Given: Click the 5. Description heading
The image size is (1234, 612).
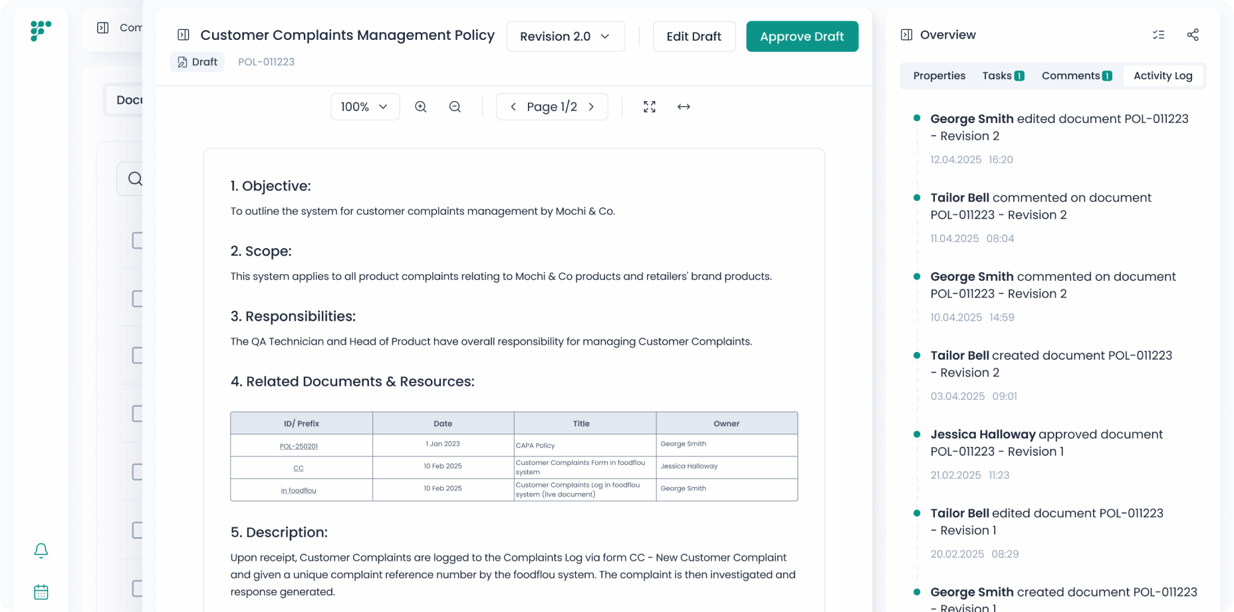Looking at the screenshot, I should click(x=279, y=532).
